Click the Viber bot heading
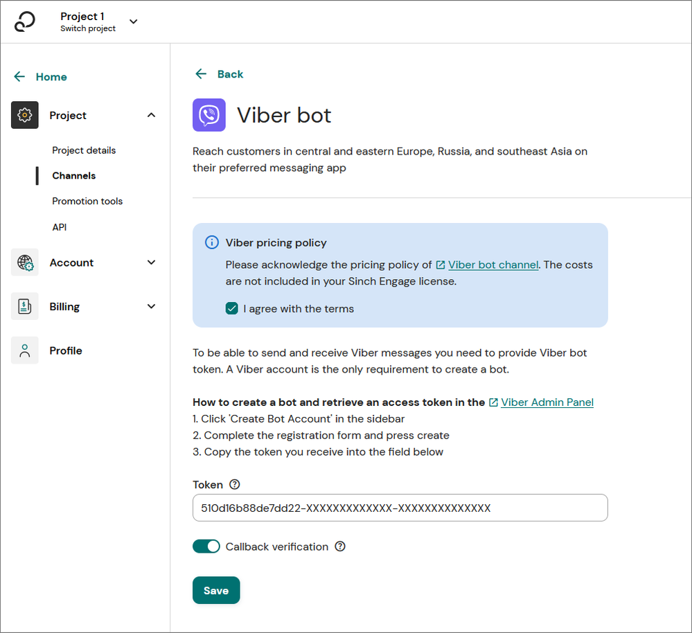 point(284,116)
